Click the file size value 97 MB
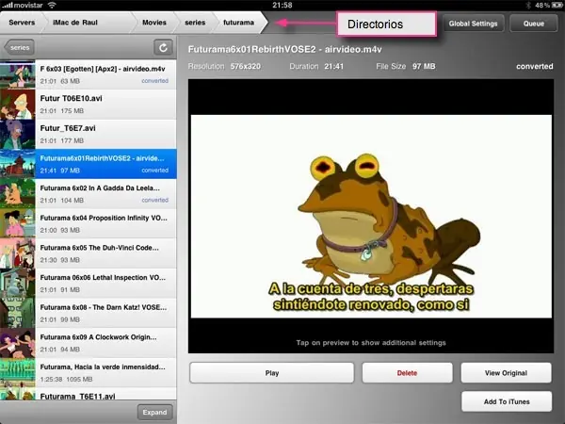Viewport: 565px width, 424px height. click(x=424, y=66)
